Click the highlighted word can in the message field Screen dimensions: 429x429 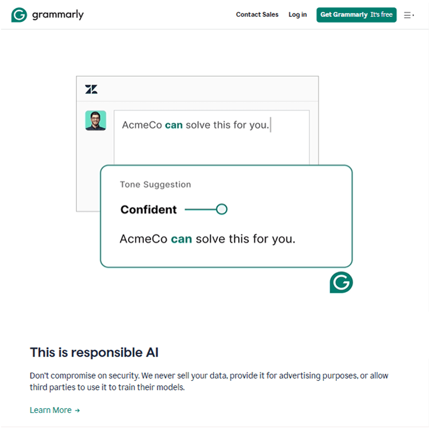coord(174,125)
